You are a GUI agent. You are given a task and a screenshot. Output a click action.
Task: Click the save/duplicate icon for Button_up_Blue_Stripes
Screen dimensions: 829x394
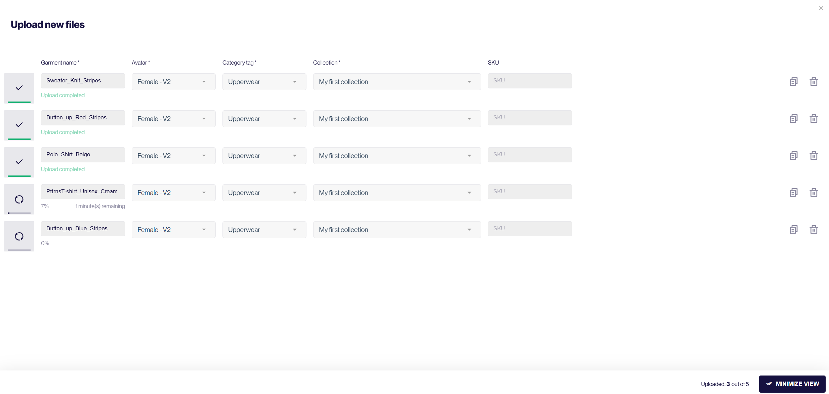(x=794, y=229)
